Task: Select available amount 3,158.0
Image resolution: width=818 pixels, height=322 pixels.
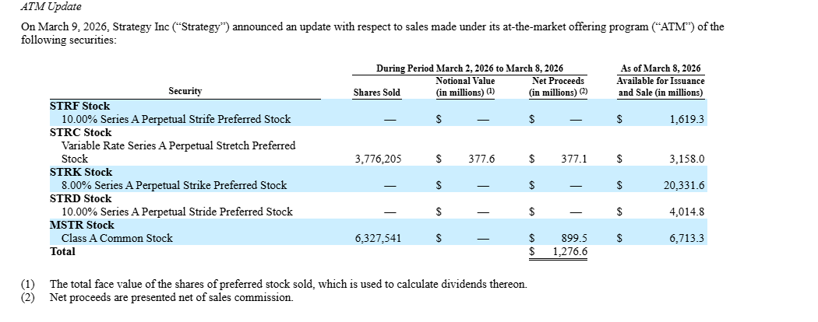Action: (x=686, y=159)
